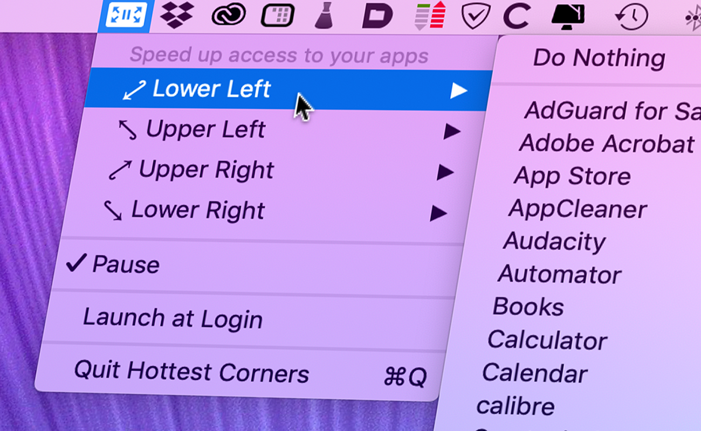Choose Do Nothing in the submenu

(x=599, y=58)
